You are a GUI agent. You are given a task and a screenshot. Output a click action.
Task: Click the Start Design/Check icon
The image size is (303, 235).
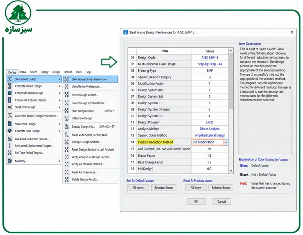point(67,111)
